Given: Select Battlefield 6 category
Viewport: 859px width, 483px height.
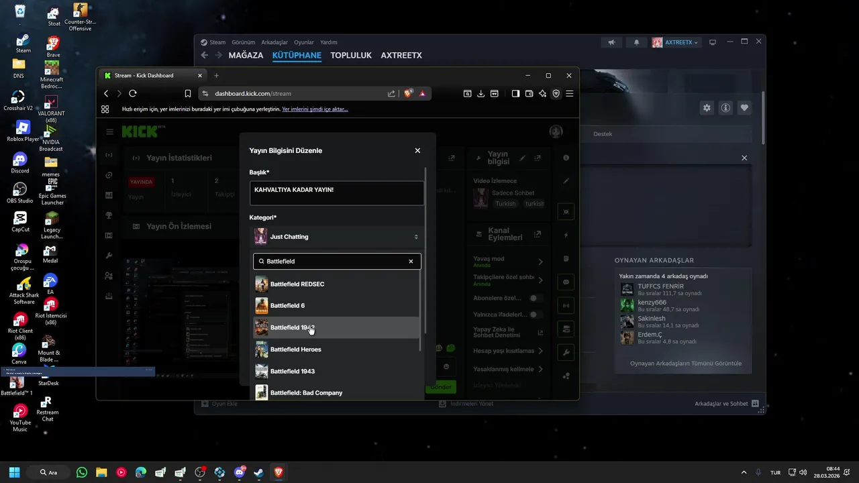Looking at the screenshot, I should point(337,305).
